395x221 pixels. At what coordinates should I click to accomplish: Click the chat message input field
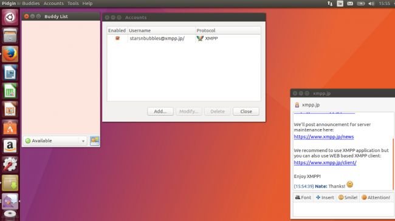(343, 209)
